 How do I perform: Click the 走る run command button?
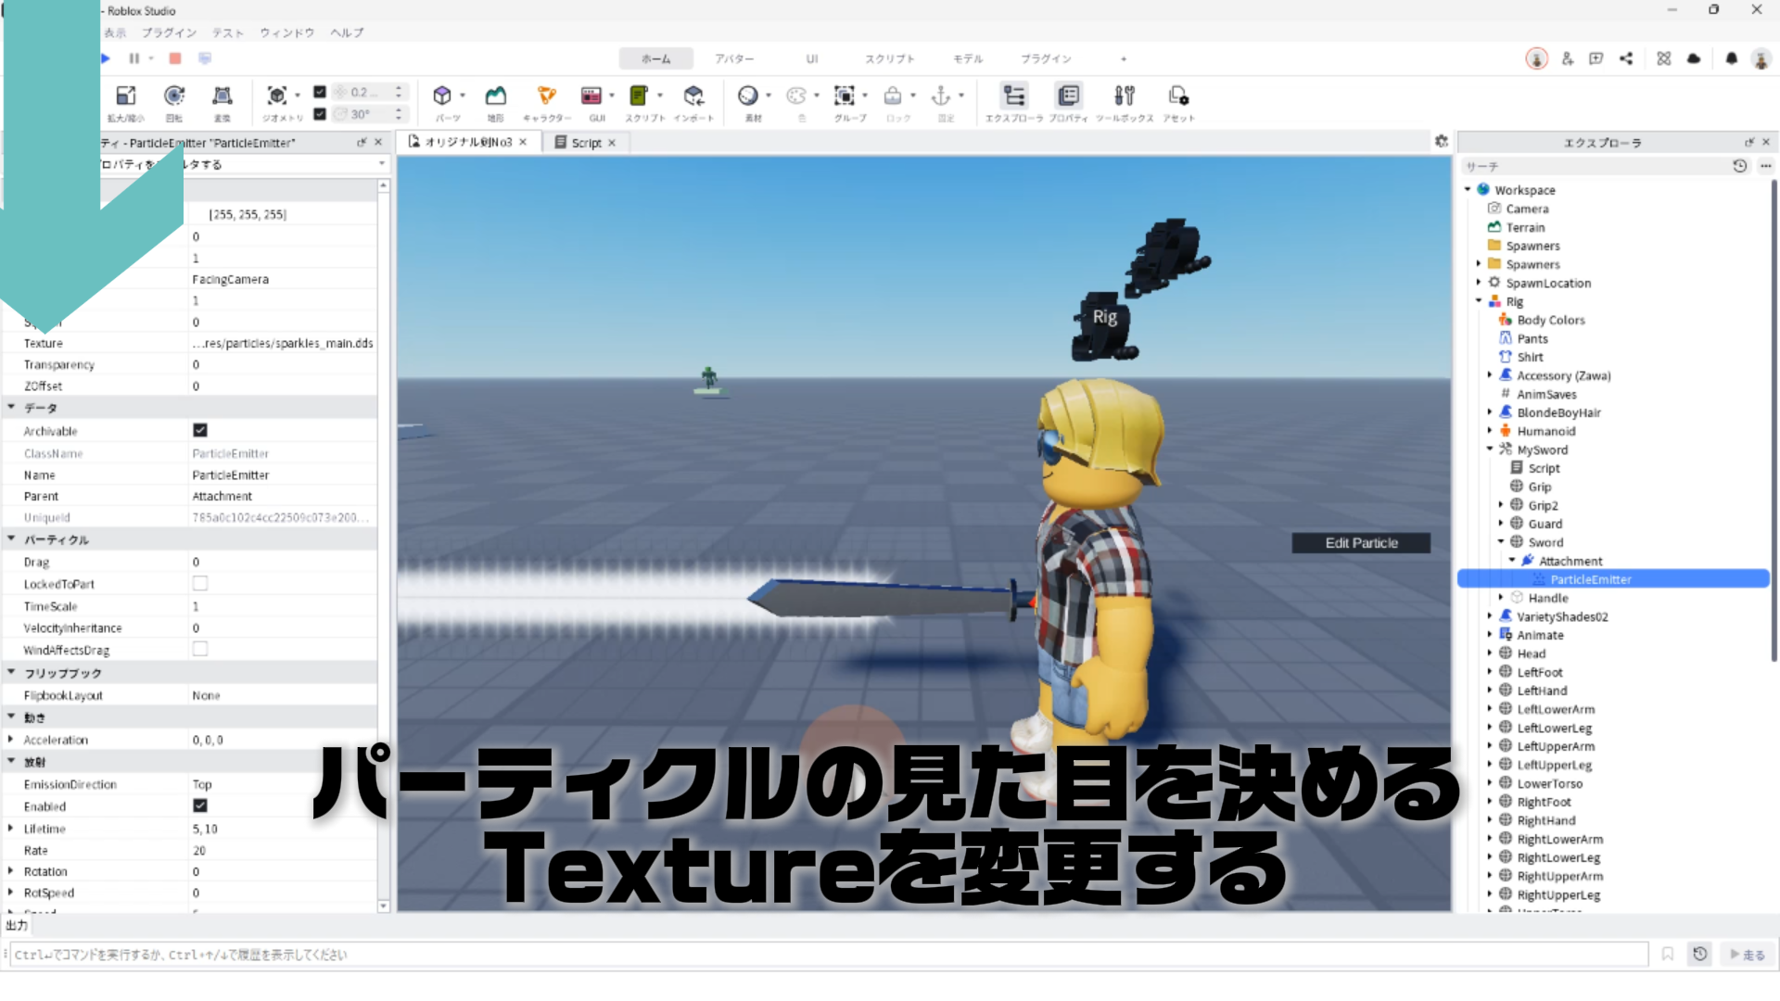pyautogui.click(x=1748, y=955)
